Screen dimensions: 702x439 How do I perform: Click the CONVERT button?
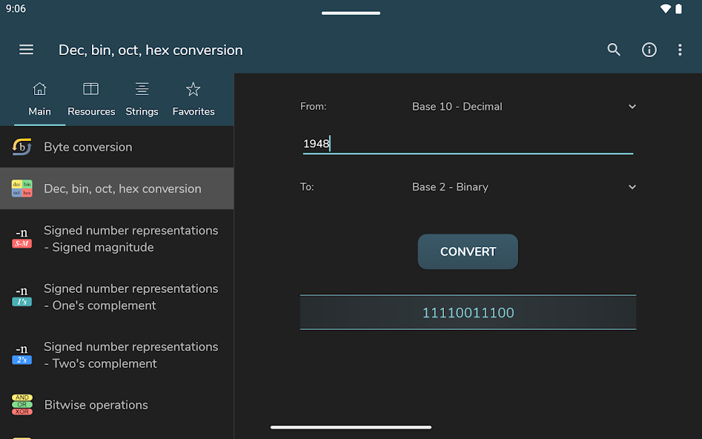tap(468, 251)
